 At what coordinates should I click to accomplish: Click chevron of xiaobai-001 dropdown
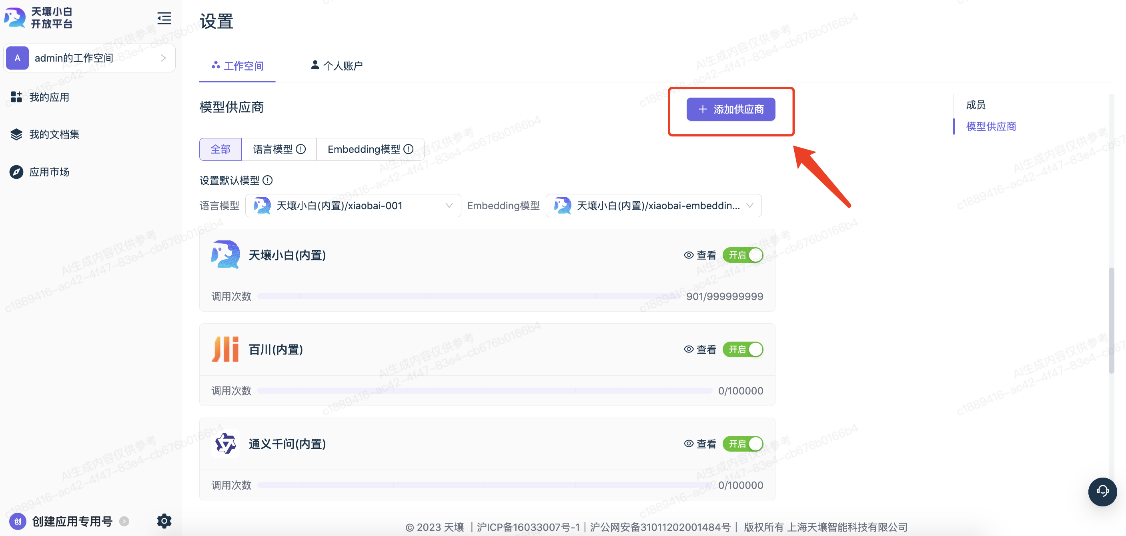(449, 205)
